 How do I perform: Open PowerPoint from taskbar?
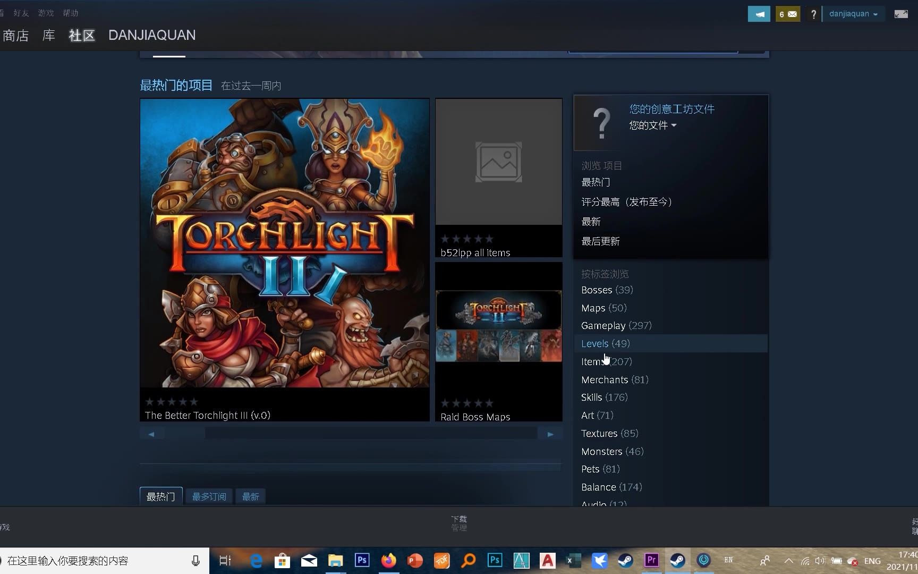[415, 561]
